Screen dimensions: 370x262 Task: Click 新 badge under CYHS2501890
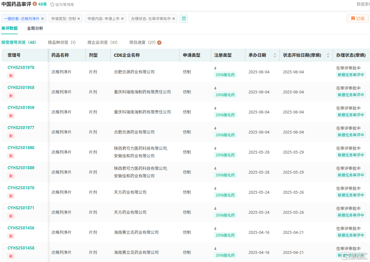(11, 156)
